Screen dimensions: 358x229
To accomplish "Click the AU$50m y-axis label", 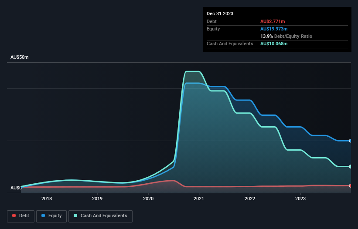I will coord(20,57).
